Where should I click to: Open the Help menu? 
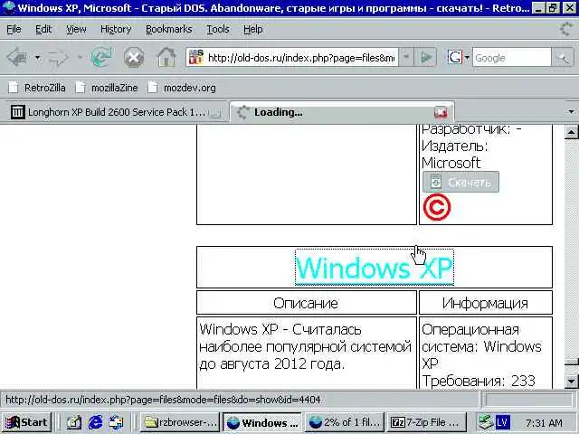(x=253, y=29)
